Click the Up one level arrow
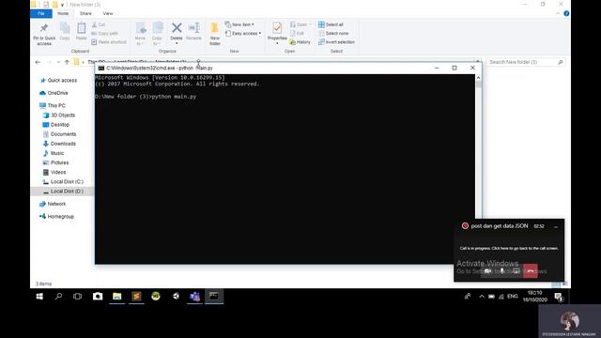This screenshot has height=338, width=601. pyautogui.click(x=67, y=62)
